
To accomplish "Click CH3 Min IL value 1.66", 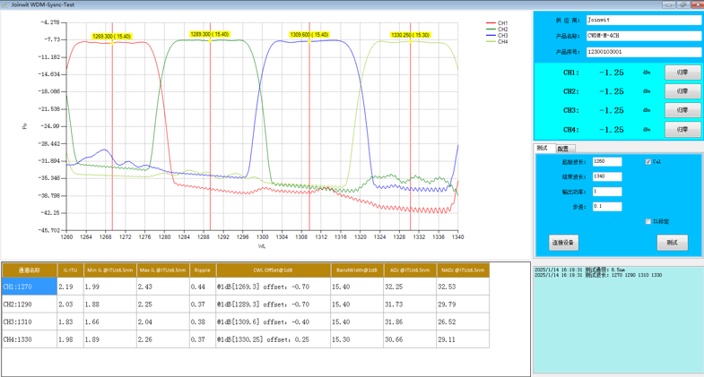I will [110, 321].
